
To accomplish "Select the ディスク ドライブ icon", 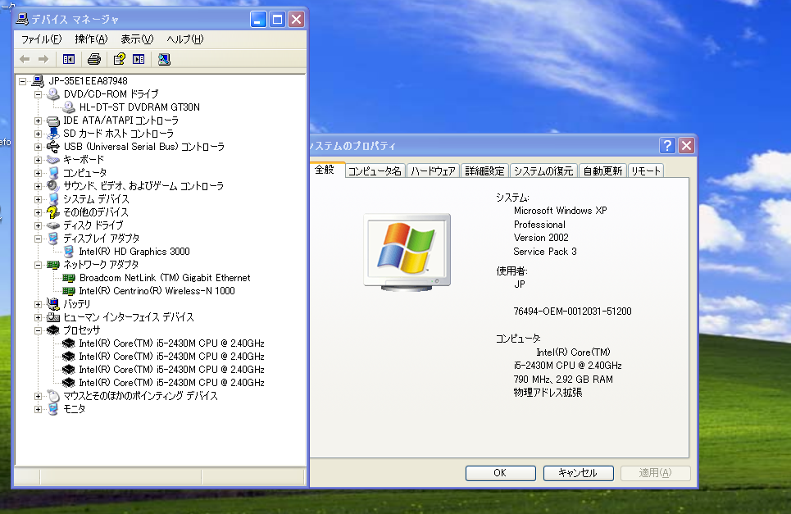I will coord(53,225).
